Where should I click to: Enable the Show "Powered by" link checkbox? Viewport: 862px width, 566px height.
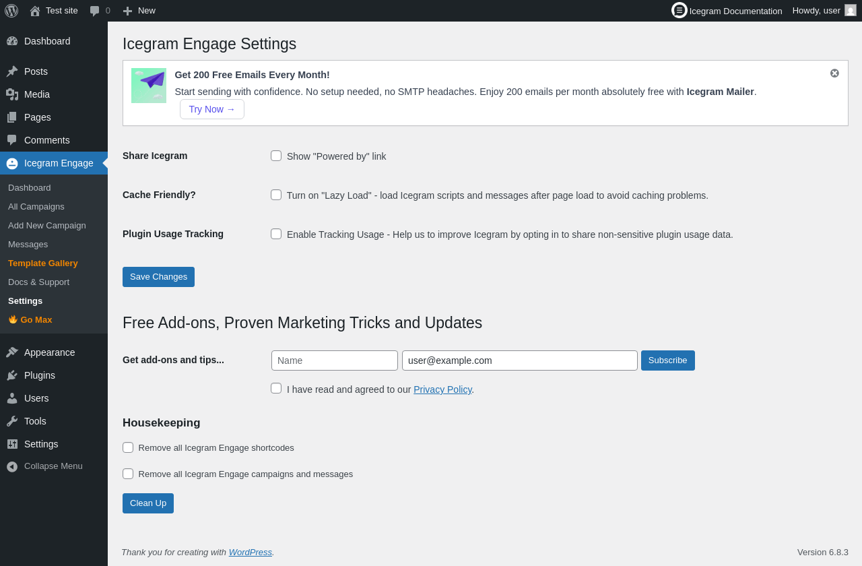(276, 156)
